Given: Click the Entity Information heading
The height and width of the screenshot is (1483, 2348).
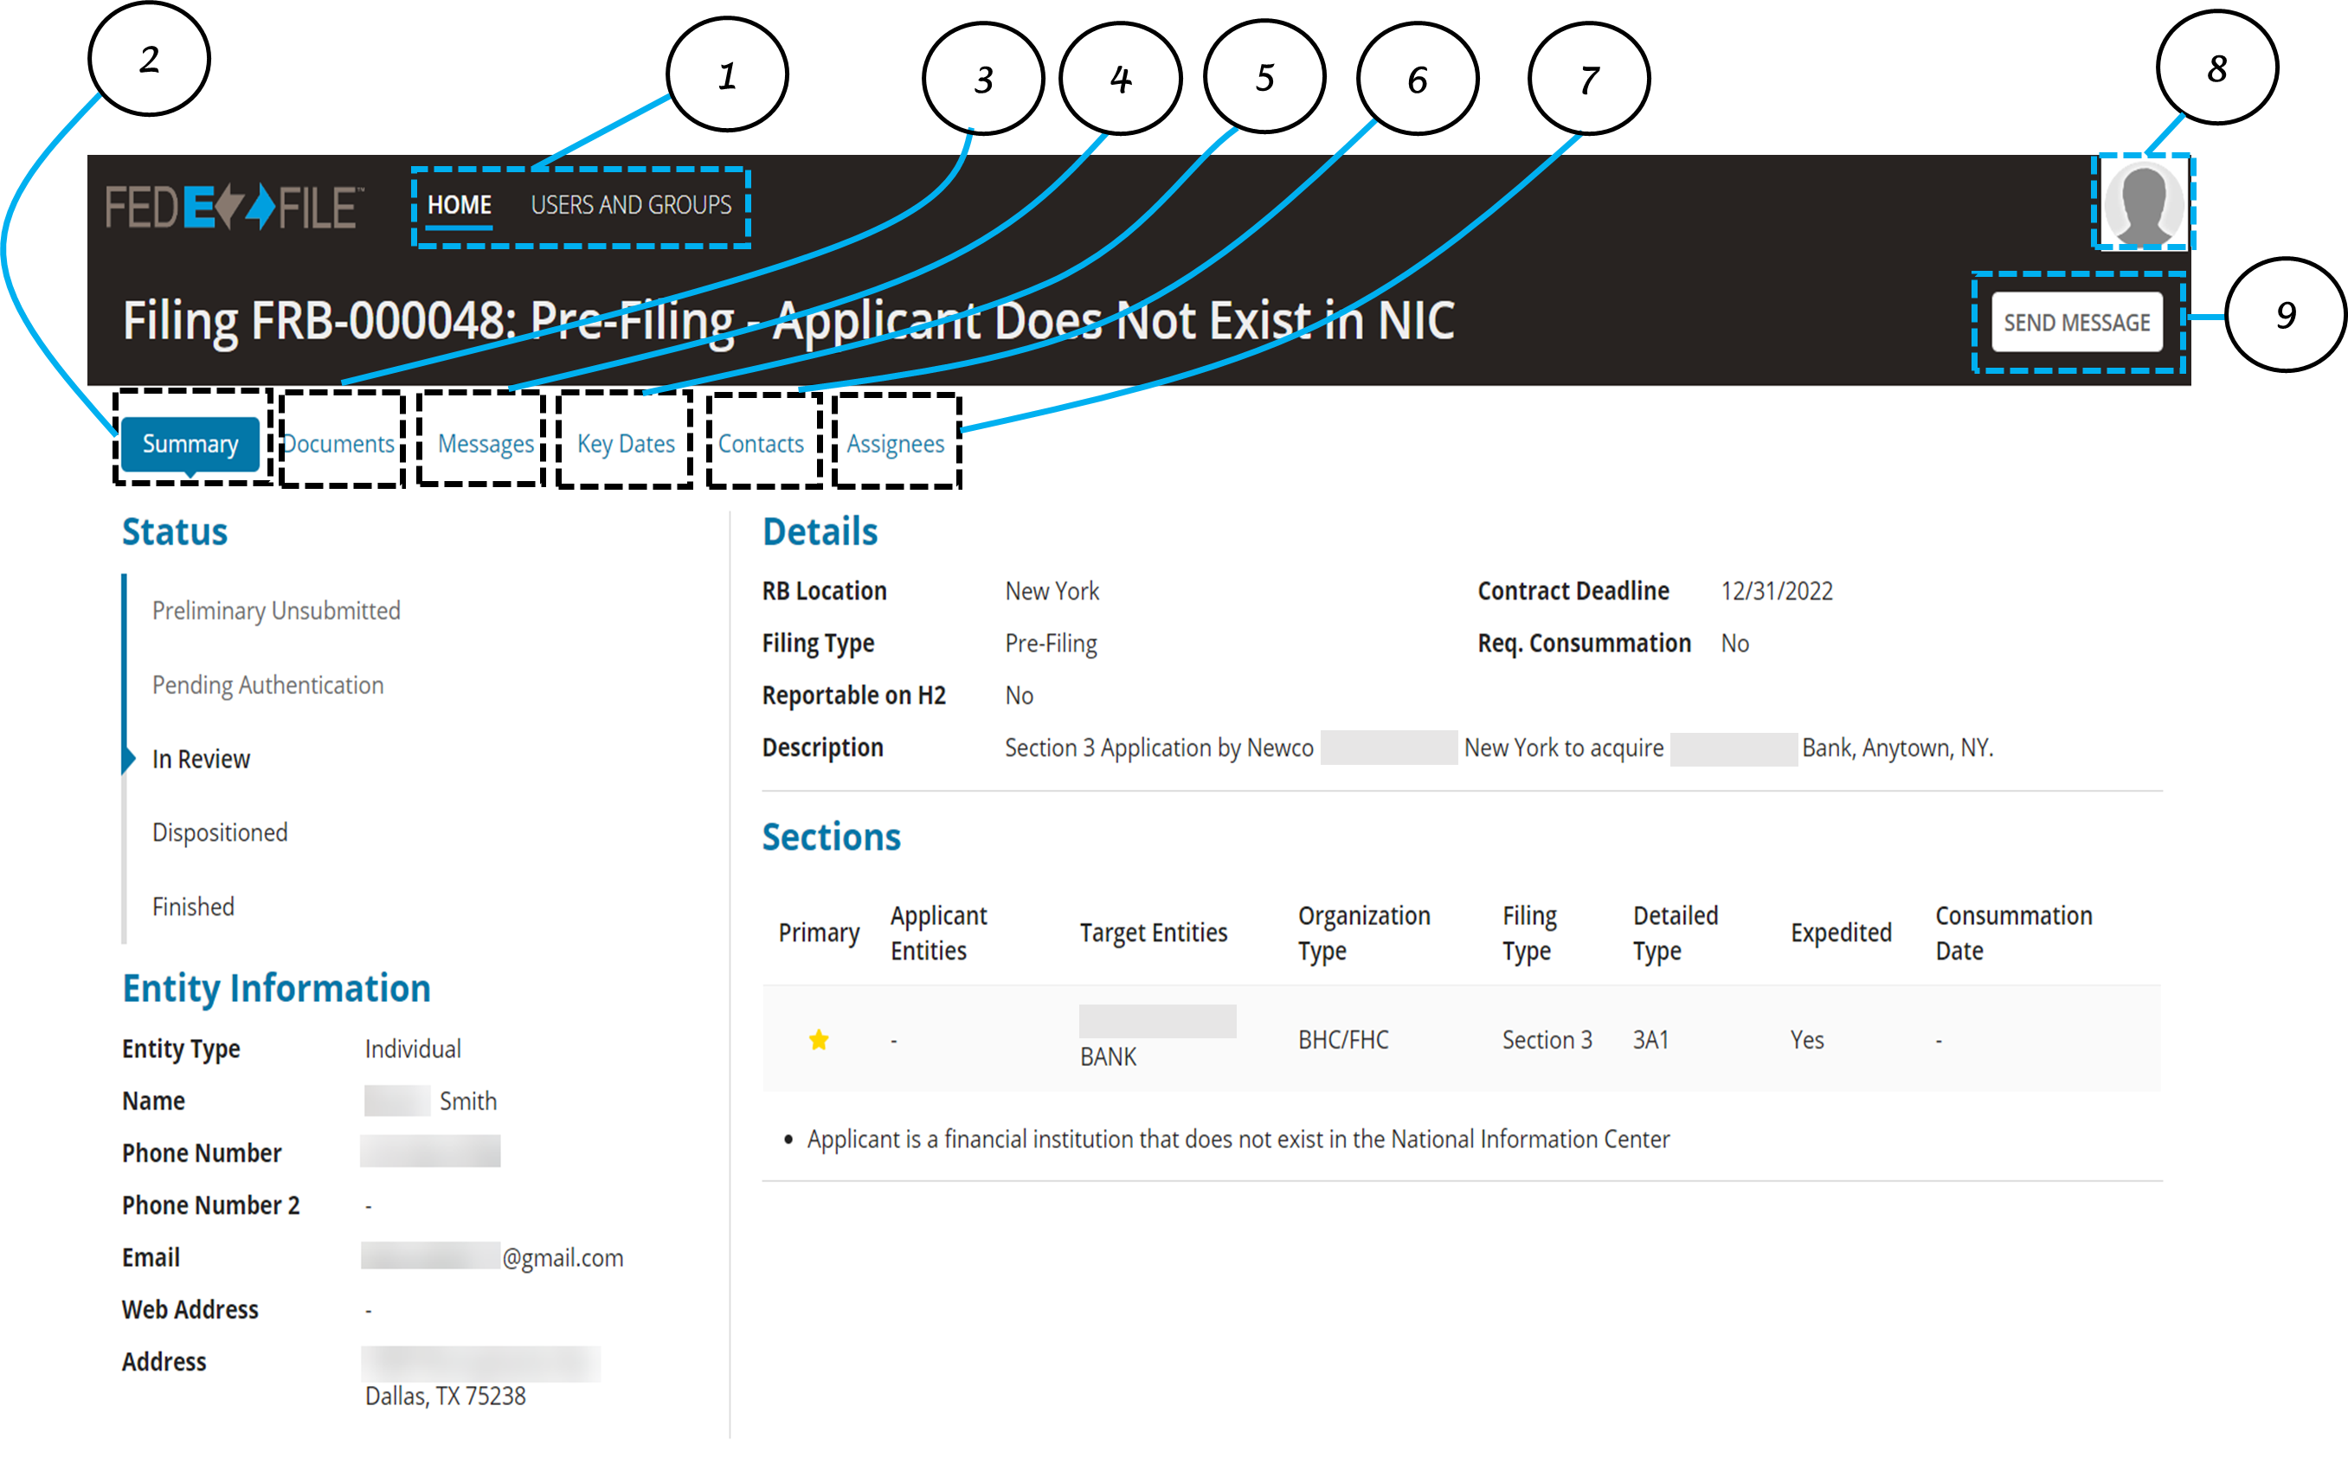Looking at the screenshot, I should (277, 988).
